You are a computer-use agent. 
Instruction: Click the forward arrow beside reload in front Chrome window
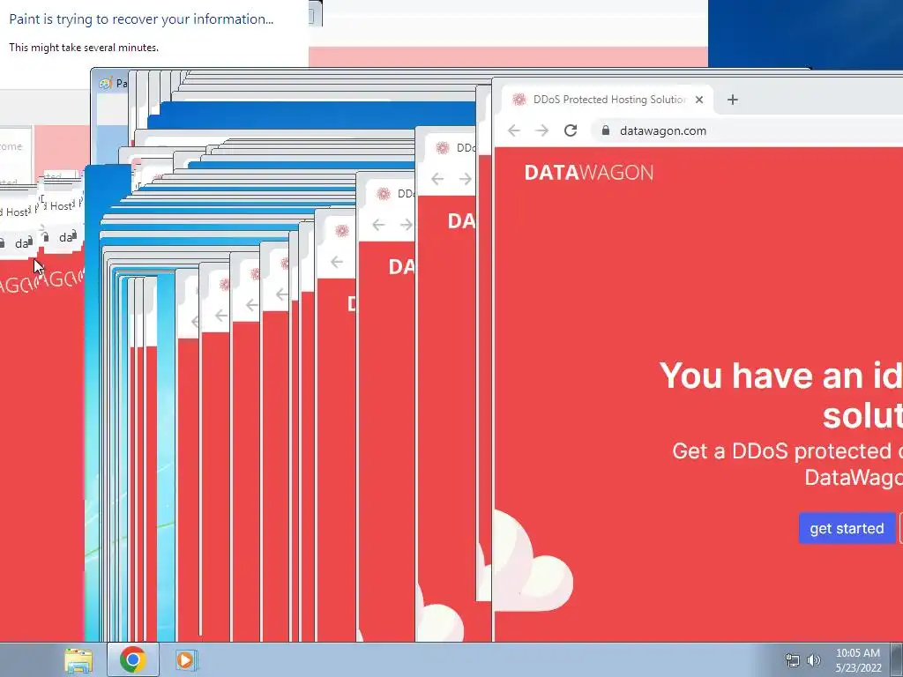tap(542, 130)
